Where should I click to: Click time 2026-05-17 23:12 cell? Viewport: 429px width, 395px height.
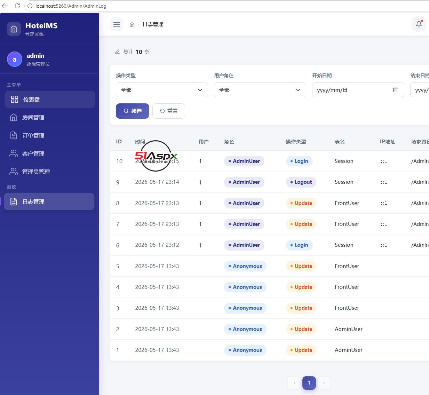click(157, 245)
